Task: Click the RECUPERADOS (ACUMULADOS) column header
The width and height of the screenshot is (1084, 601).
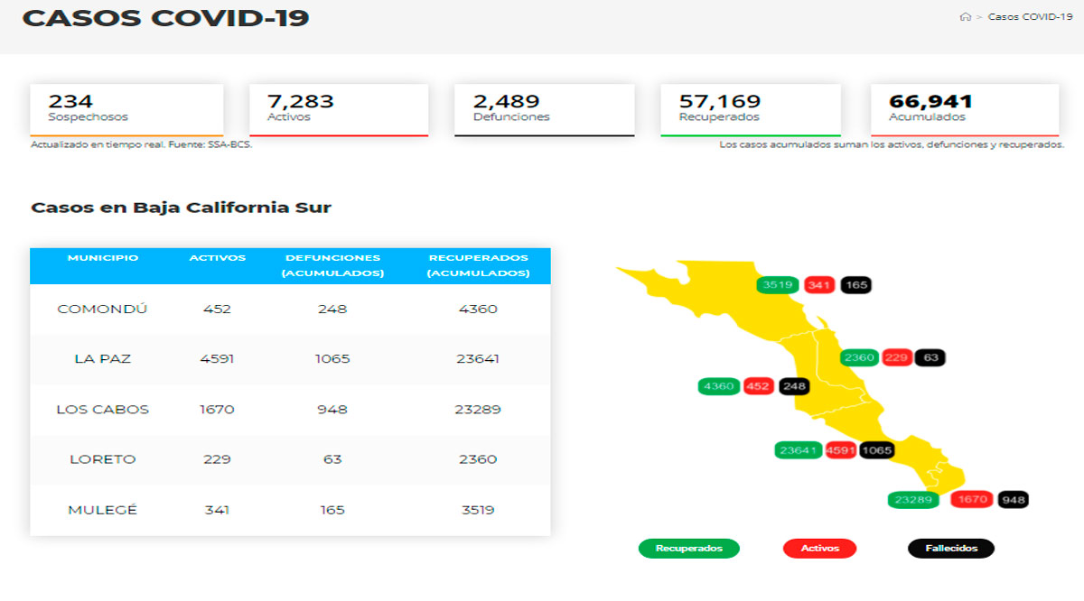Action: click(x=478, y=265)
